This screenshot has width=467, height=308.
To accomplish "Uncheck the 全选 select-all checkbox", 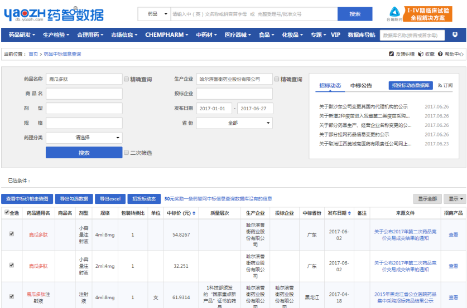I will [7, 212].
